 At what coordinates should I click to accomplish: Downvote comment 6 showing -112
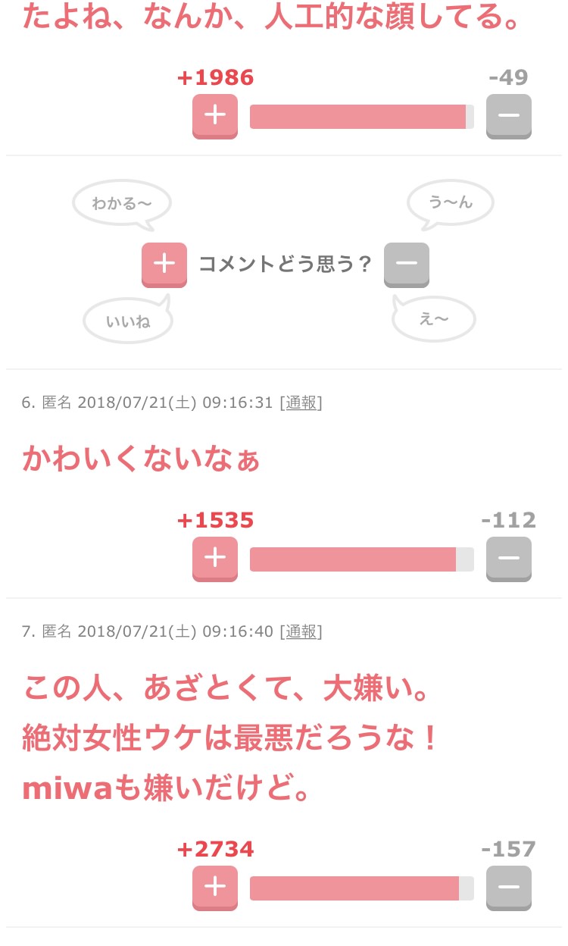coord(509,559)
